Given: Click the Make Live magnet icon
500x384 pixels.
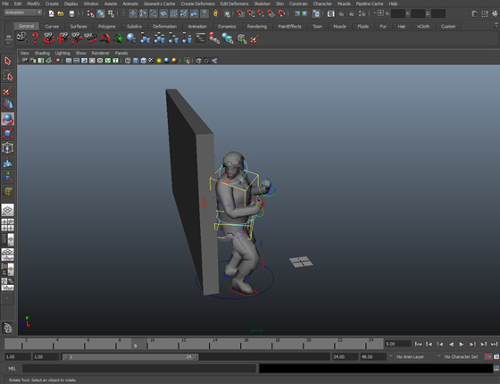Looking at the screenshot, I should tap(281, 13).
